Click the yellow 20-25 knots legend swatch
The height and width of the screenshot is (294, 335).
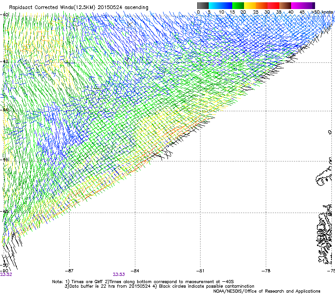coord(250,5)
